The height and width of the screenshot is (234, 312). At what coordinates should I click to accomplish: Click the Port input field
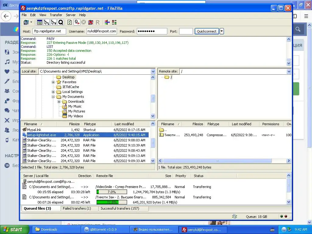pos(186,31)
